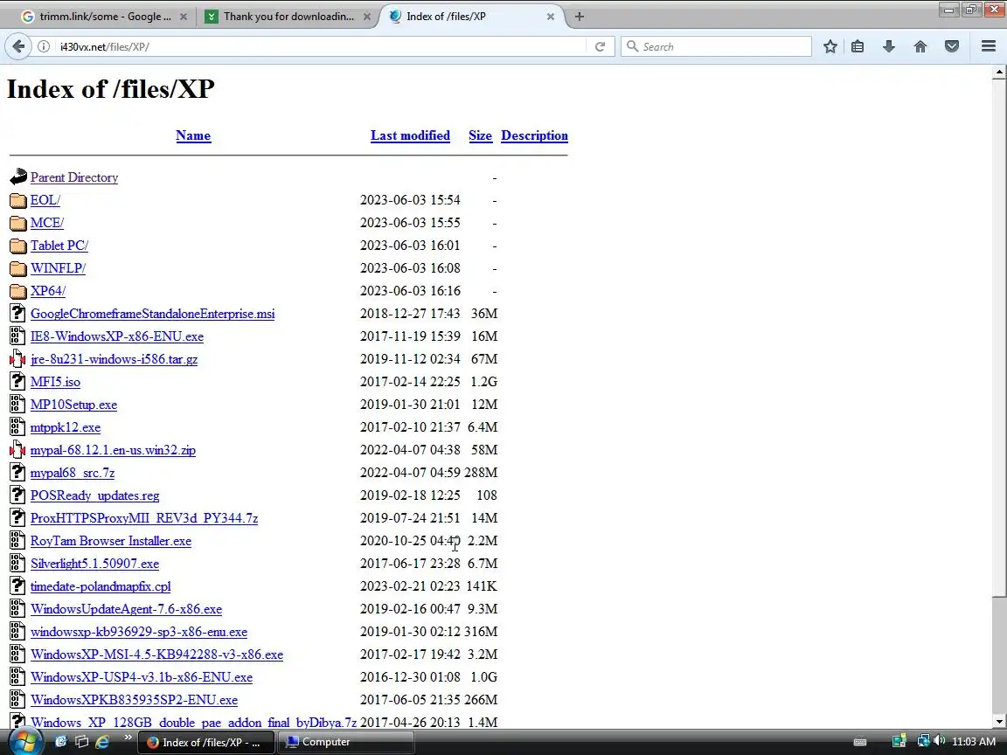The height and width of the screenshot is (755, 1007).
Task: Save page to Pocket
Action: click(x=952, y=46)
